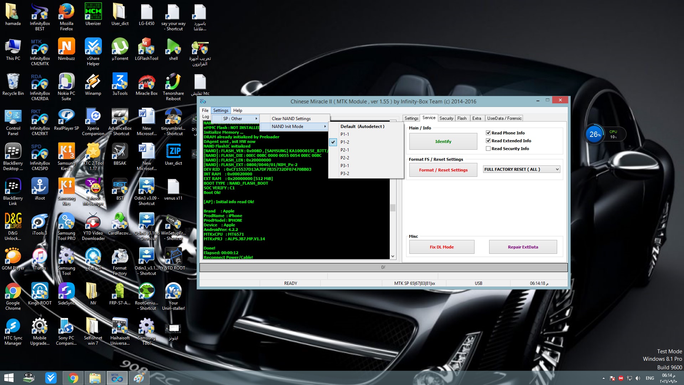684x385 pixels.
Task: Choose Clear NAND Settings menu entry
Action: coord(294,119)
